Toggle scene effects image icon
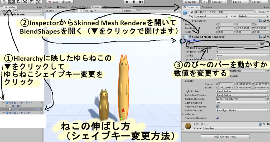Screen dimensions: 270x142 [92, 11]
